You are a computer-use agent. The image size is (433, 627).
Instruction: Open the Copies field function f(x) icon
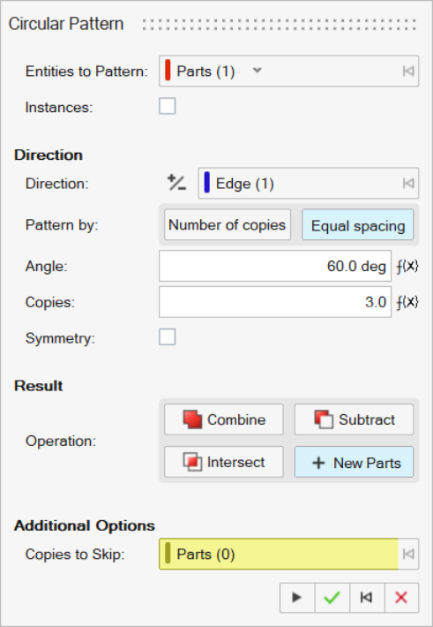pos(407,302)
